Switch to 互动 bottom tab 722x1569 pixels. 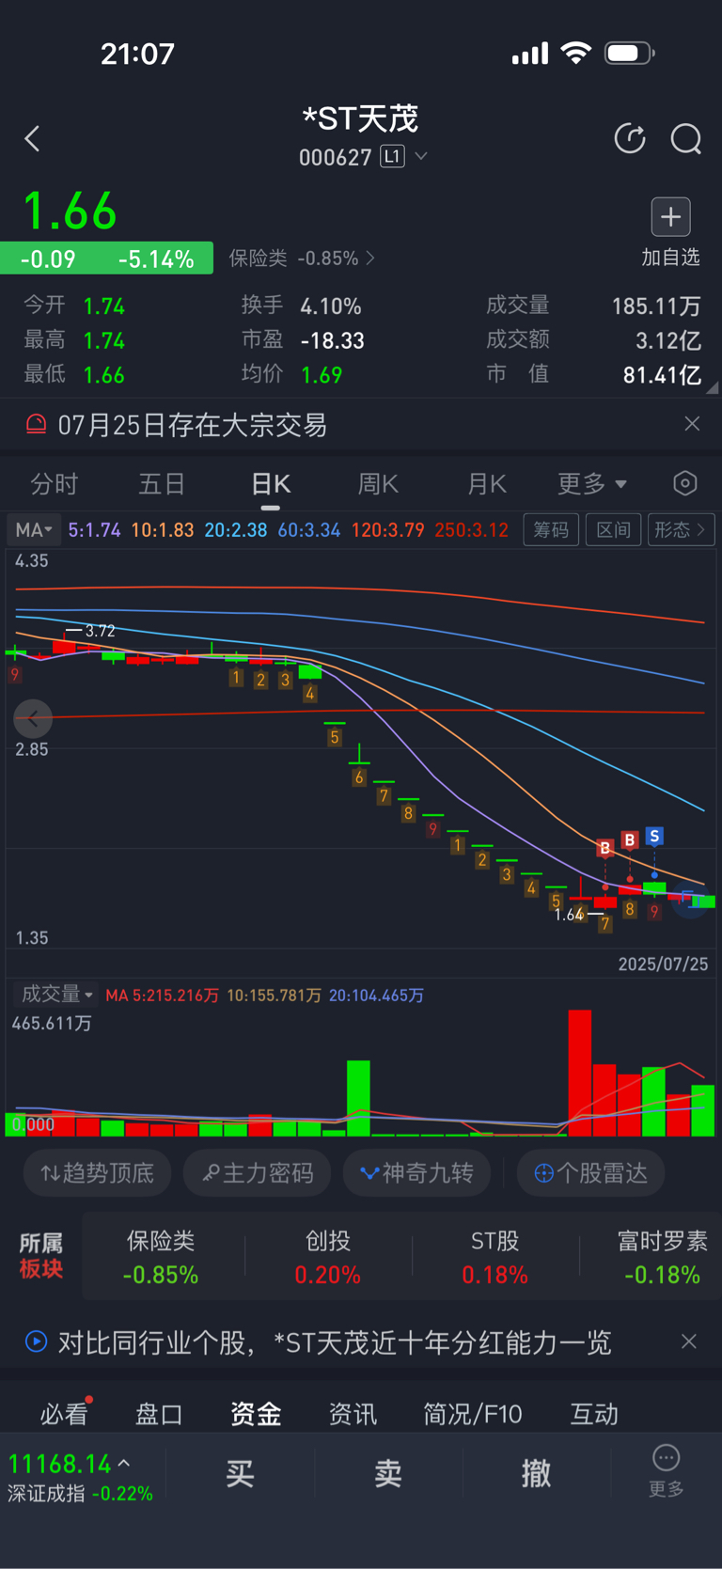594,1413
